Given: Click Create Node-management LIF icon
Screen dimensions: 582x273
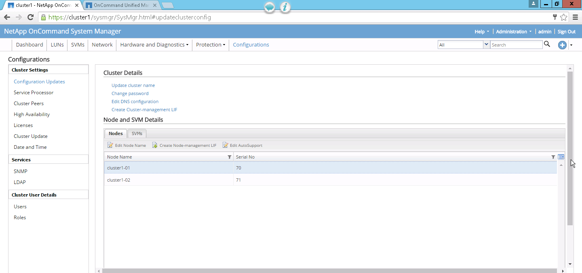Looking at the screenshot, I should coord(154,145).
